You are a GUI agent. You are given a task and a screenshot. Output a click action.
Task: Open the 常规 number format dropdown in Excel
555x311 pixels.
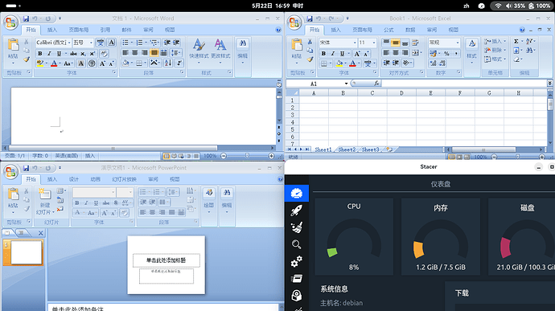pyautogui.click(x=458, y=43)
